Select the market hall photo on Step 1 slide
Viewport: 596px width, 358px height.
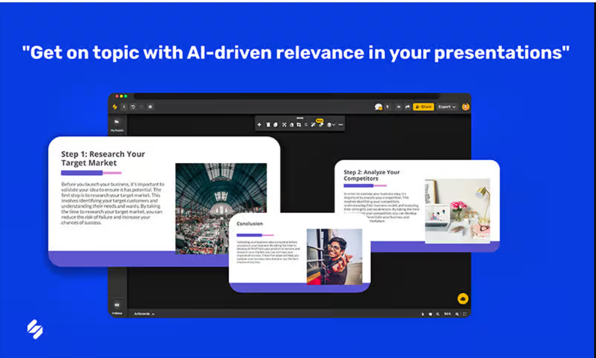[x=221, y=209]
